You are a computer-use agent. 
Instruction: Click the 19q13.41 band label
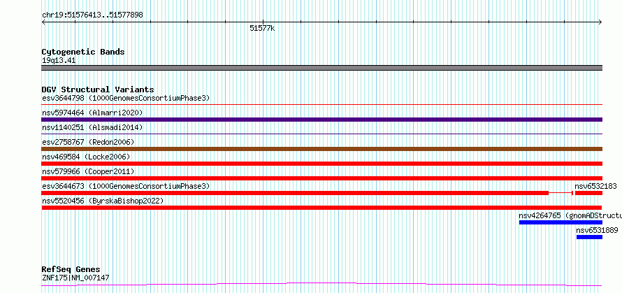tap(59, 61)
